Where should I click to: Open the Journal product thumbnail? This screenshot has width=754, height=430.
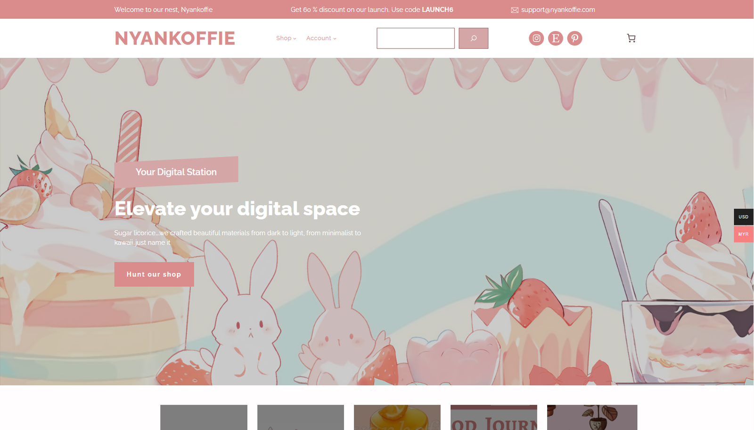494,417
